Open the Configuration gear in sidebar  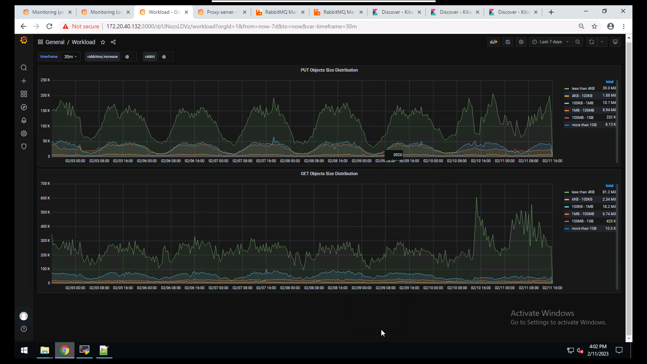point(24,133)
